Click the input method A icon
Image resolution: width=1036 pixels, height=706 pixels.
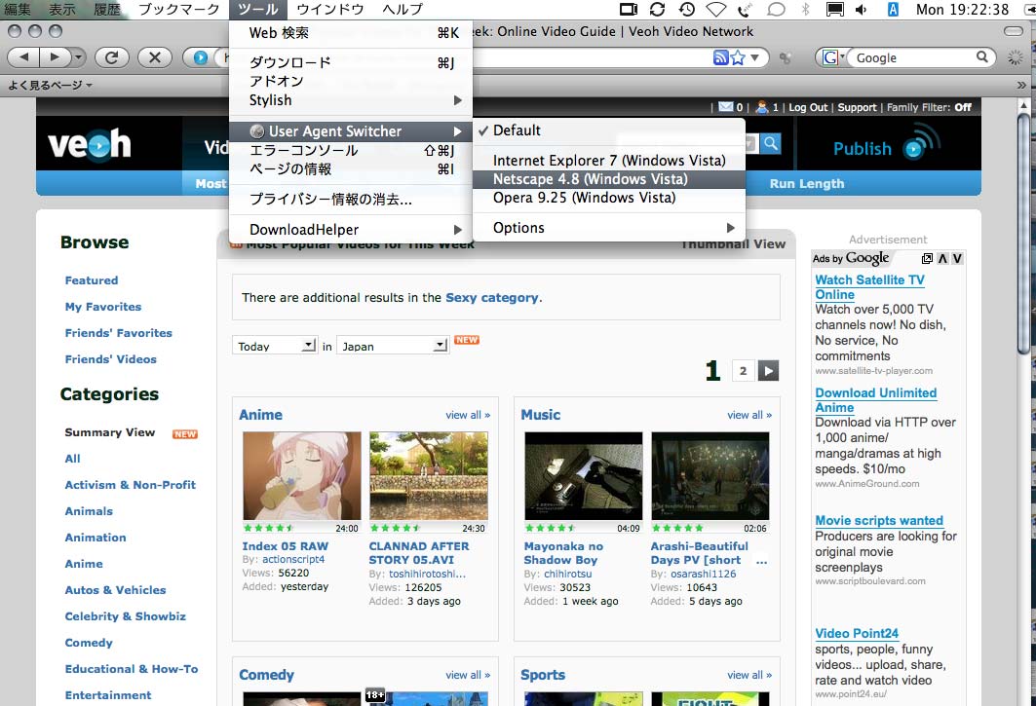[x=893, y=9]
